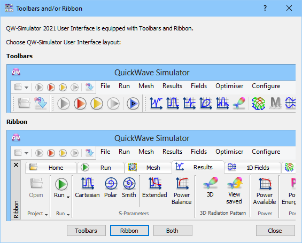
Task: Click blue play icon in Toolbars preview toolbar
Action: [x=133, y=104]
